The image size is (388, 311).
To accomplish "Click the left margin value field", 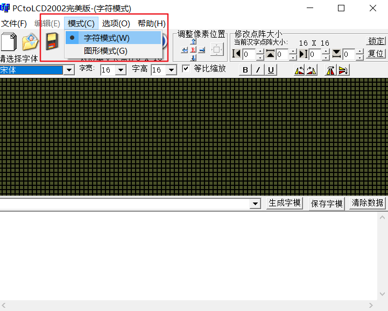I will pos(249,54).
